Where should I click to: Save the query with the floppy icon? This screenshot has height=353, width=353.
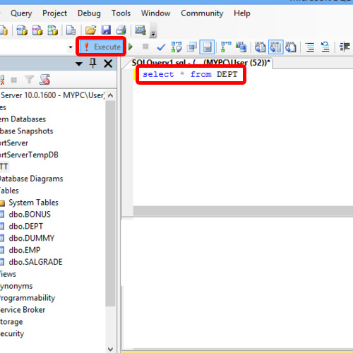106,30
